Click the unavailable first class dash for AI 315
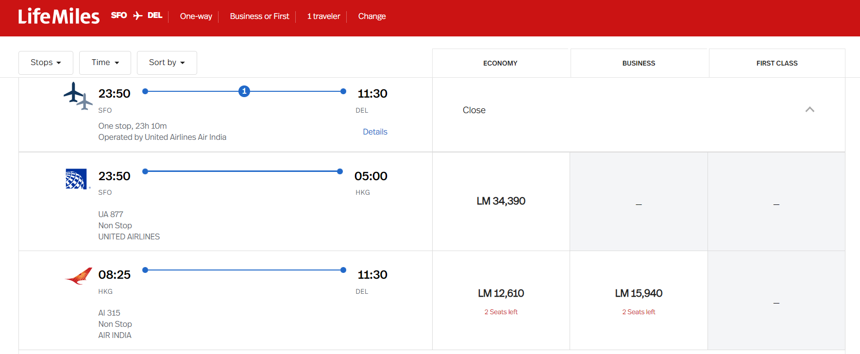Image resolution: width=860 pixels, height=354 pixels. coord(776,303)
